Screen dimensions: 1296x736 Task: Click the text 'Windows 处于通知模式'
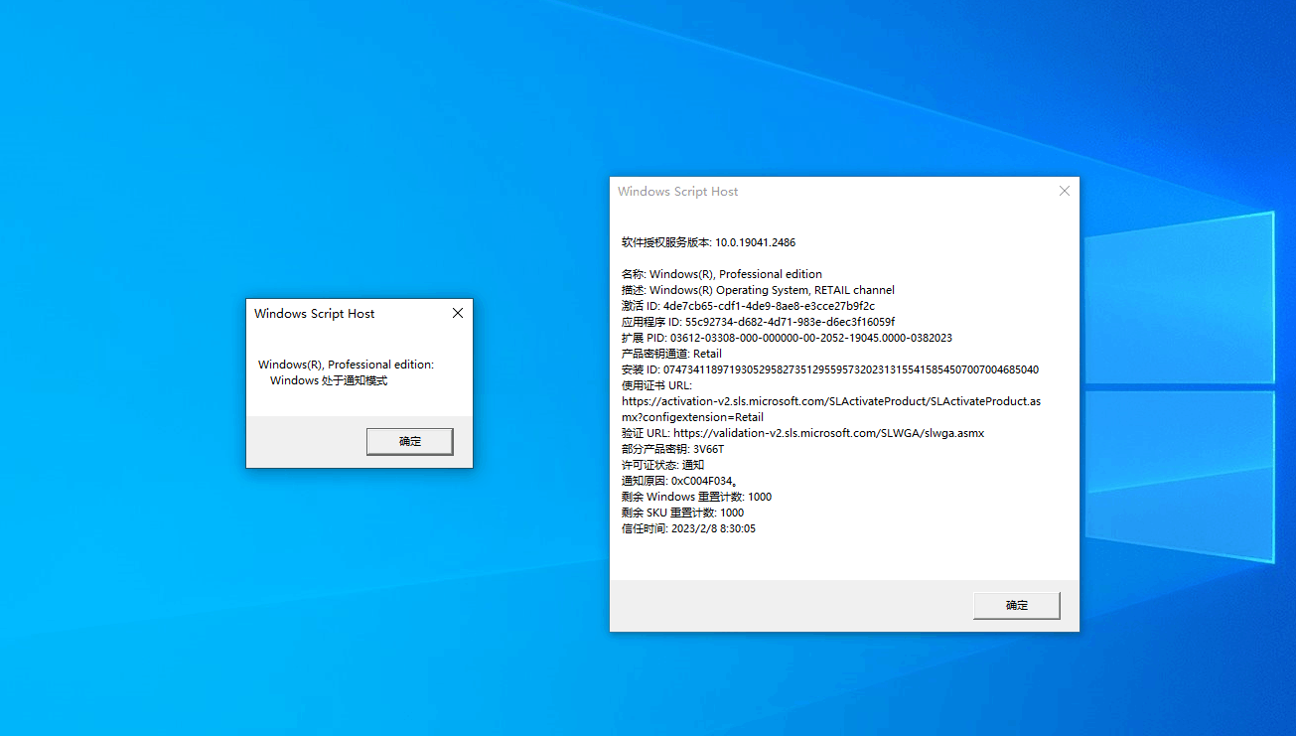(329, 380)
